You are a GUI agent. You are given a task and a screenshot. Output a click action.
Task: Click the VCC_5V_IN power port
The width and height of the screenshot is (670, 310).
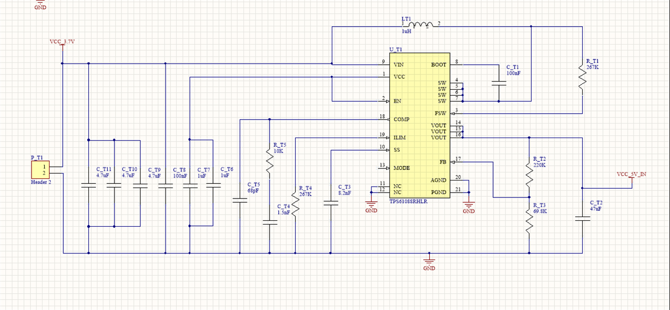632,177
